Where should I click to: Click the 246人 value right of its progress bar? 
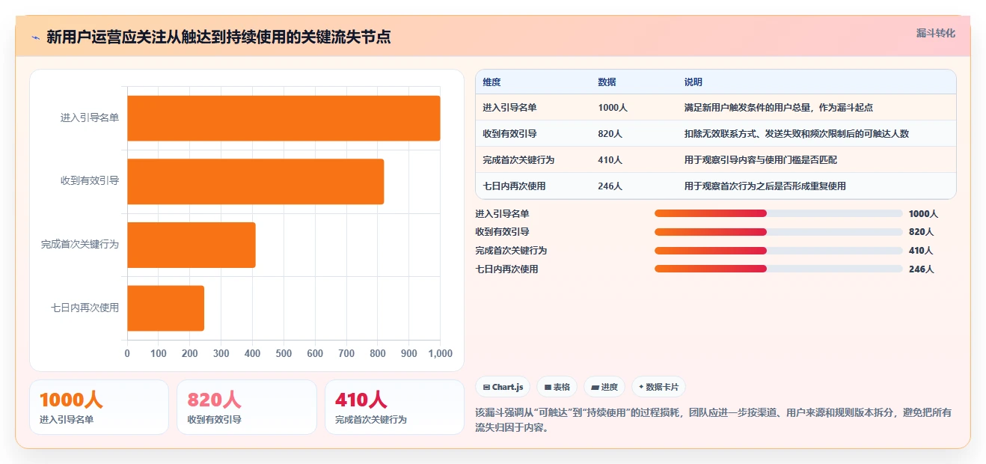(x=921, y=269)
